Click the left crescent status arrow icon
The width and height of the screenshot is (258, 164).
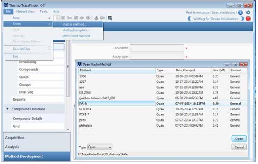point(190,19)
